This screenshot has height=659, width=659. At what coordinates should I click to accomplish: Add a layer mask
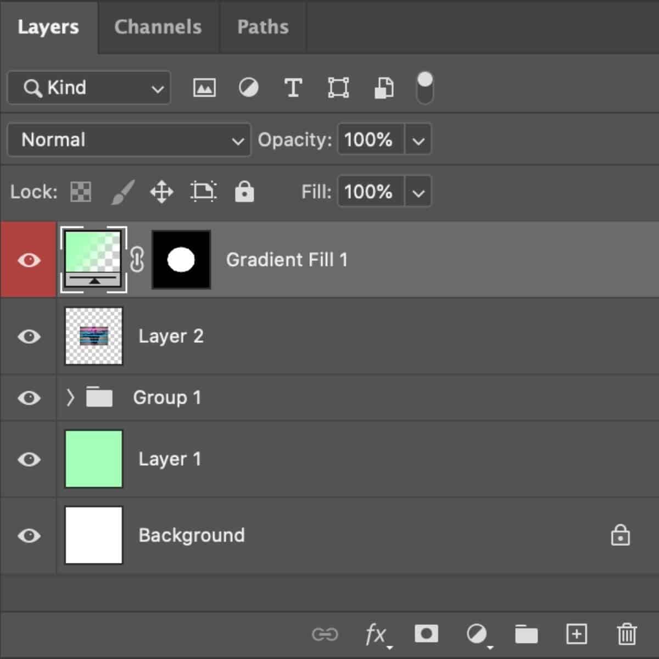pyautogui.click(x=427, y=634)
